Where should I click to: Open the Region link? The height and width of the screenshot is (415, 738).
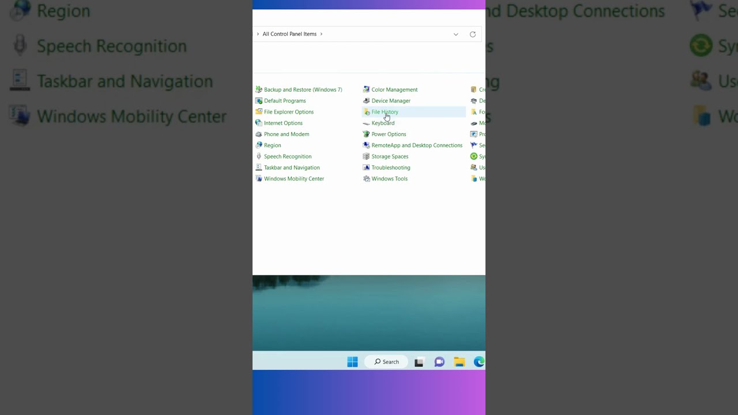(273, 145)
